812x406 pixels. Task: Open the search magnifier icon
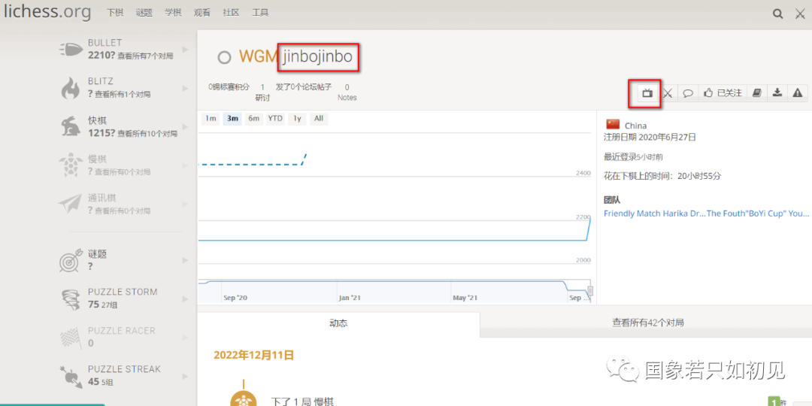click(x=777, y=14)
